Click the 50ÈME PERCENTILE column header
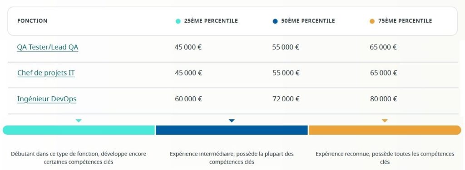This screenshot has width=465, height=170. [308, 21]
